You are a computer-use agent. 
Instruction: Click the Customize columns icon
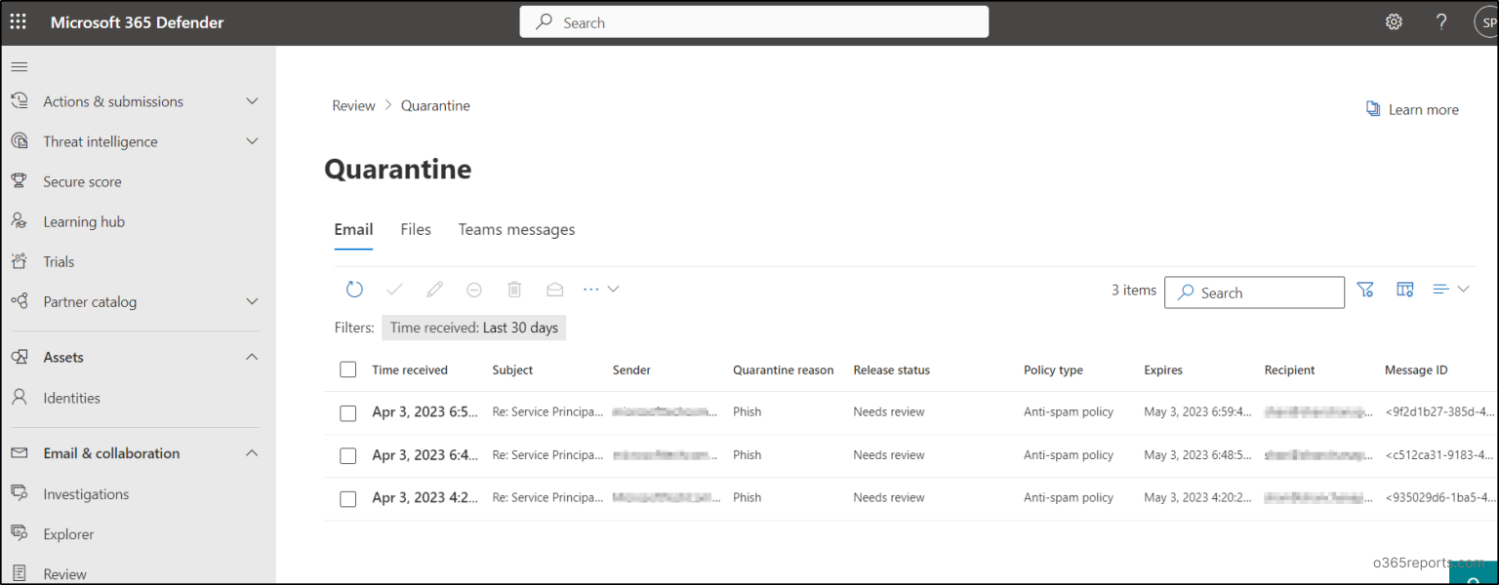(x=1404, y=289)
